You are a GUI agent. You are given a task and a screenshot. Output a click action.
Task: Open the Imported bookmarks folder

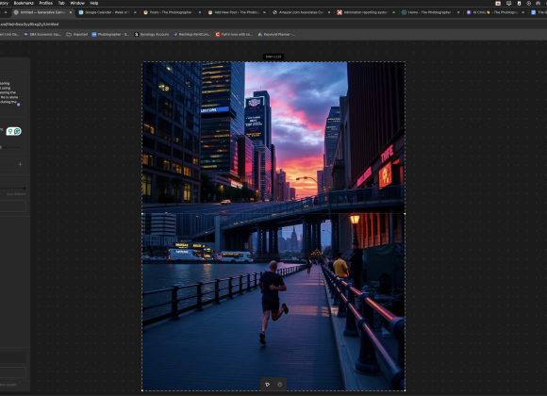point(77,34)
